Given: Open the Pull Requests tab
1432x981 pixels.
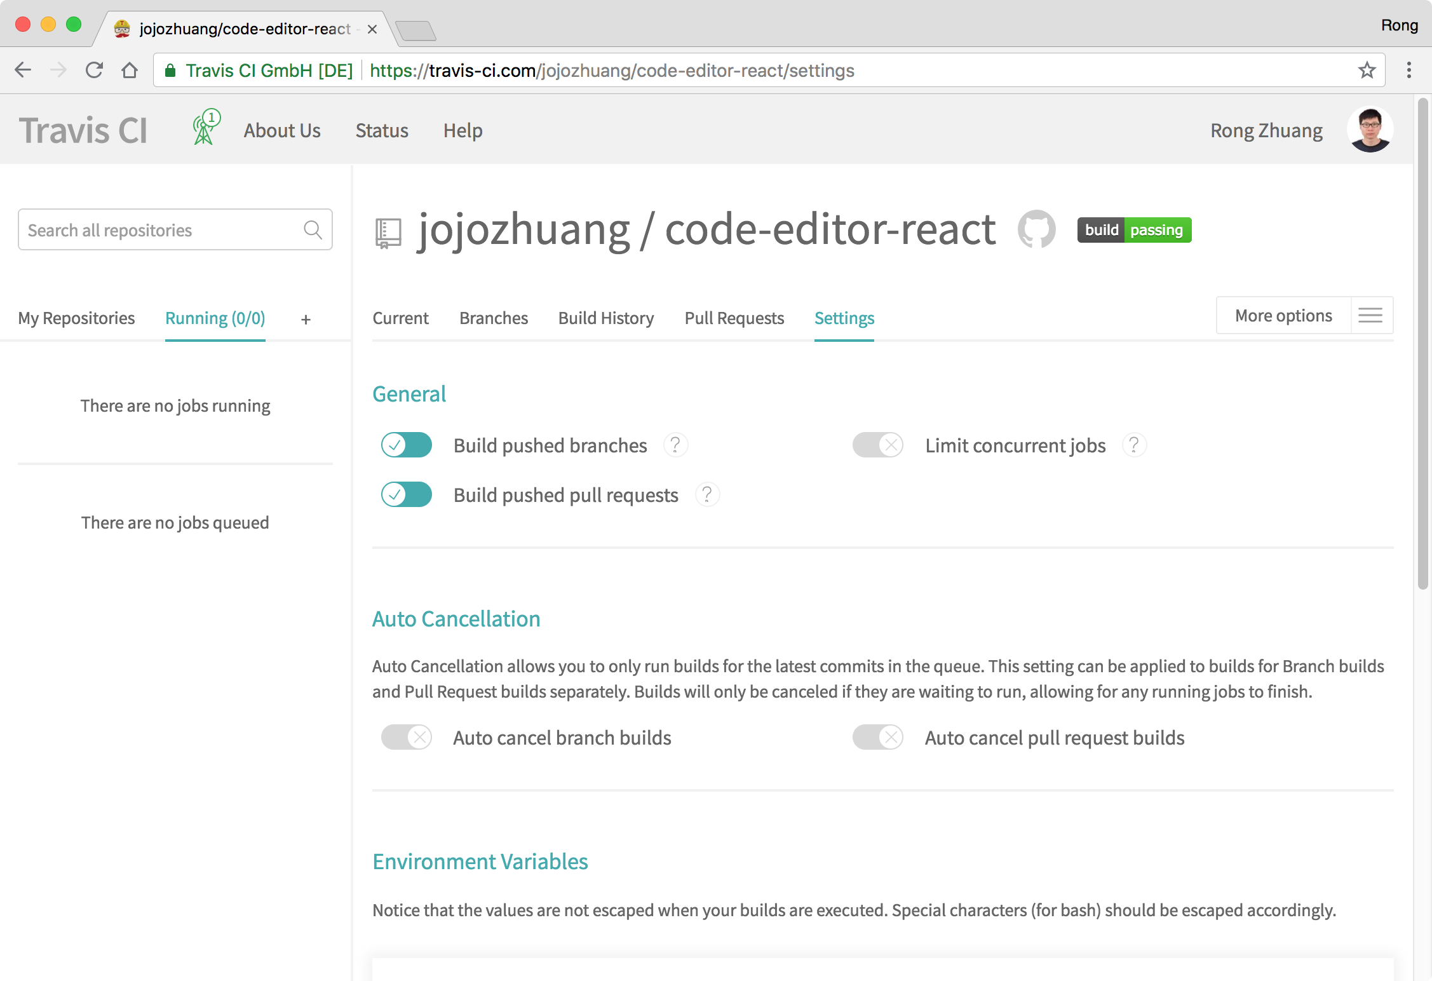Looking at the screenshot, I should (734, 318).
